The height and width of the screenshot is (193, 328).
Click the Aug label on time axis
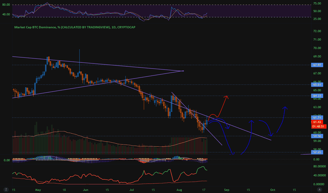tap(179, 190)
